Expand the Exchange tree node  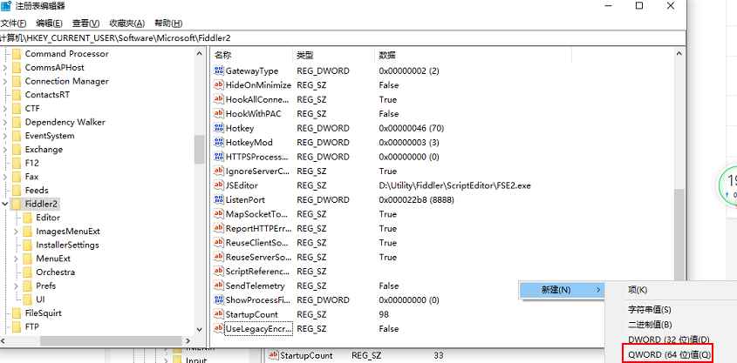point(4,150)
